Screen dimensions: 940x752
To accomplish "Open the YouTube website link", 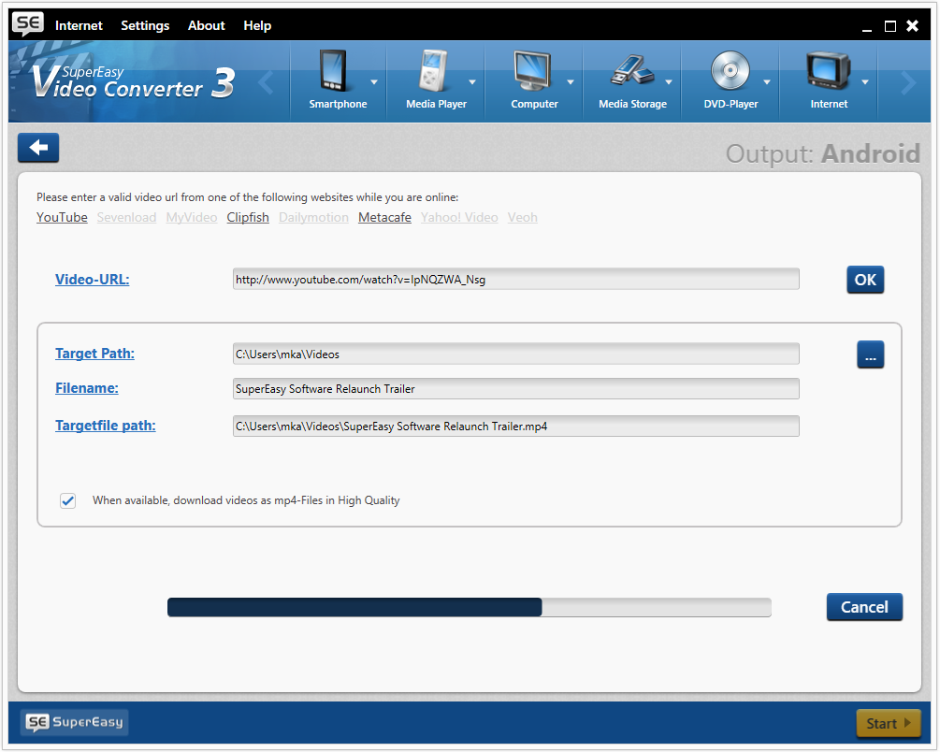I will (x=62, y=217).
